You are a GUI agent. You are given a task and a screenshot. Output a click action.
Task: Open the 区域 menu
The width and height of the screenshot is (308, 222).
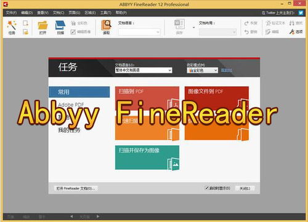coord(90,13)
